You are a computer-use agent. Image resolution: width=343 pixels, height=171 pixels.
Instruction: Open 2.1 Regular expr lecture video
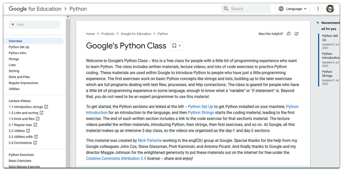tap(20, 125)
